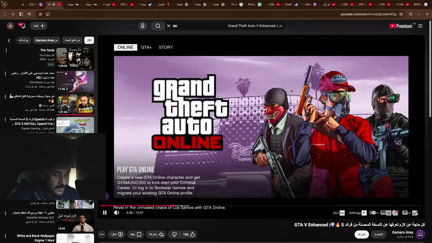This screenshot has height=243, width=432.
Task: Click the youtube.com address bar URL
Action: (x=368, y=14)
